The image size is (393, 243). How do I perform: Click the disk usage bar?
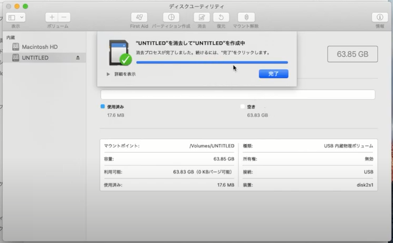click(238, 95)
